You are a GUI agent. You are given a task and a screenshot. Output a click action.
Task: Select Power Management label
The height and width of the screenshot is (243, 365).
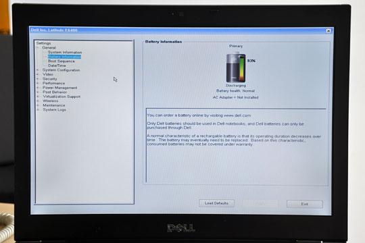60,88
